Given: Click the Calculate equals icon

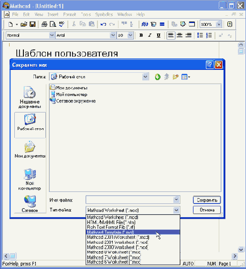Looking at the screenshot, I should (162, 24).
